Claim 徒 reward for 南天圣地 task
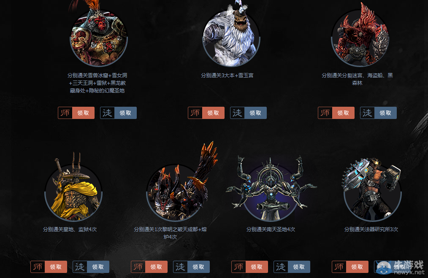Screen dimensions: 428x278 (292, 267)
